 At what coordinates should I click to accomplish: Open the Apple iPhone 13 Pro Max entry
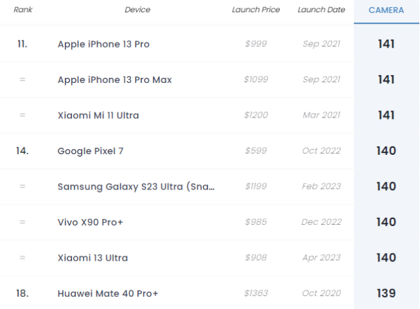click(114, 80)
